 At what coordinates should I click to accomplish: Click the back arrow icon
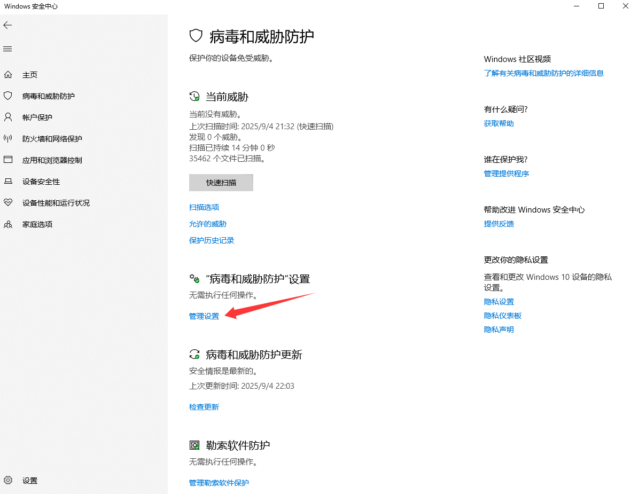tap(7, 25)
